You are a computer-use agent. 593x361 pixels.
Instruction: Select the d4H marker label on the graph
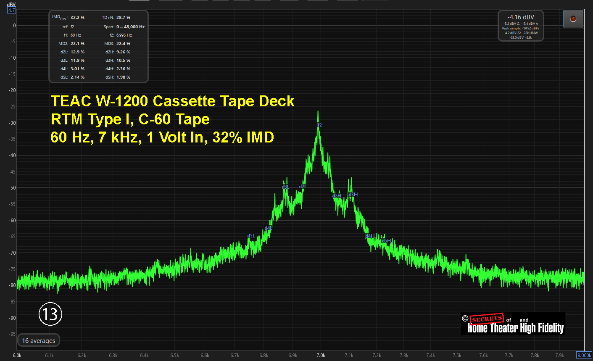[369, 236]
